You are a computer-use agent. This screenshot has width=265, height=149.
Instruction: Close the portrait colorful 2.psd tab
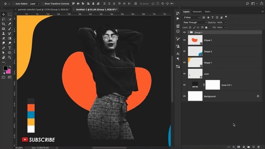[16, 10]
